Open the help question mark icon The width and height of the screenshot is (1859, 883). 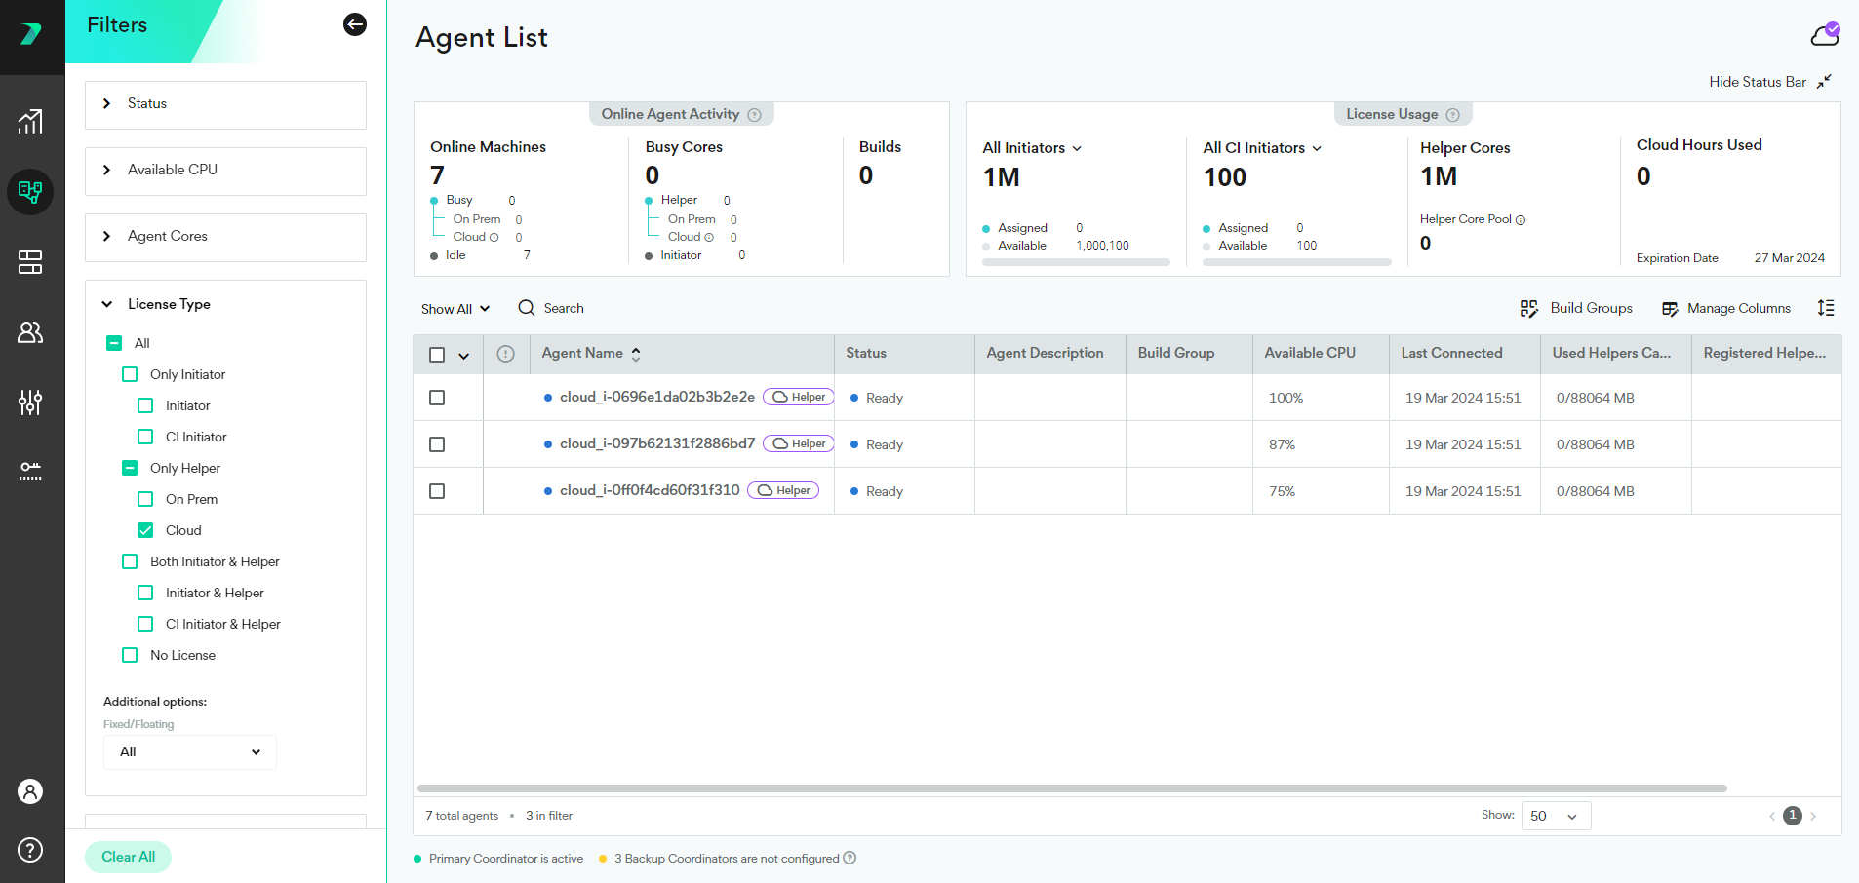pyautogui.click(x=30, y=850)
